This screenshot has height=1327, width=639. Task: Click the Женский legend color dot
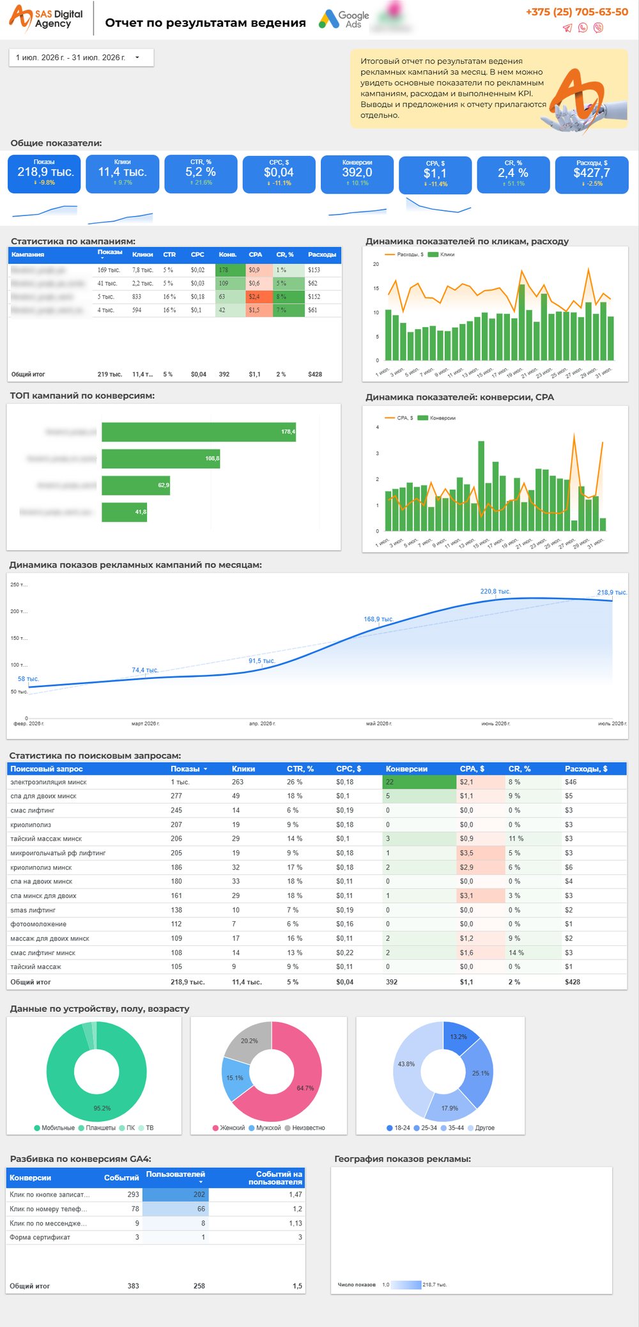tap(216, 1128)
